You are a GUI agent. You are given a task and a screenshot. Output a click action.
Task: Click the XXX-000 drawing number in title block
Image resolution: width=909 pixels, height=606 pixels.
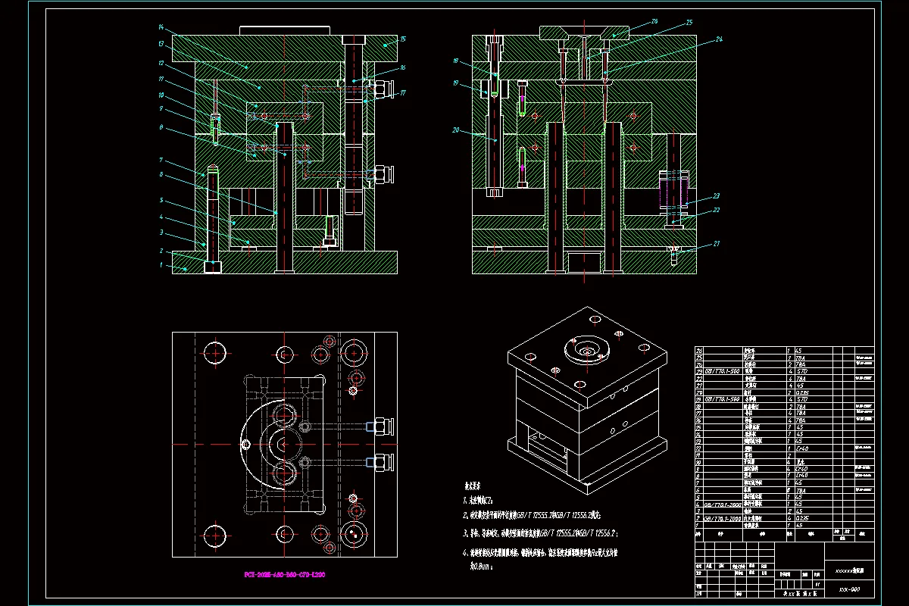pos(849,589)
